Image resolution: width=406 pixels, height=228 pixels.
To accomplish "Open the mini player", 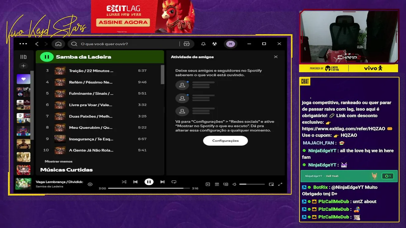I will tap(271, 184).
